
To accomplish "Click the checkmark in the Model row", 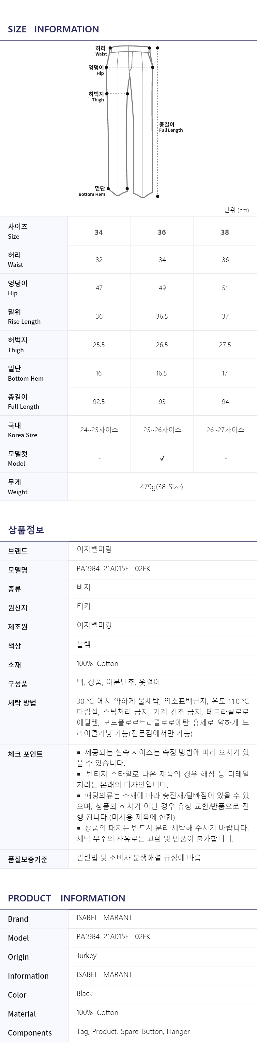I will 162,458.
